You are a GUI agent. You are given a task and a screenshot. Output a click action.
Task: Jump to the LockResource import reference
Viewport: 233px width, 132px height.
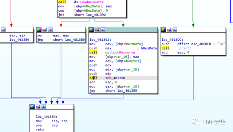click(x=123, y=52)
